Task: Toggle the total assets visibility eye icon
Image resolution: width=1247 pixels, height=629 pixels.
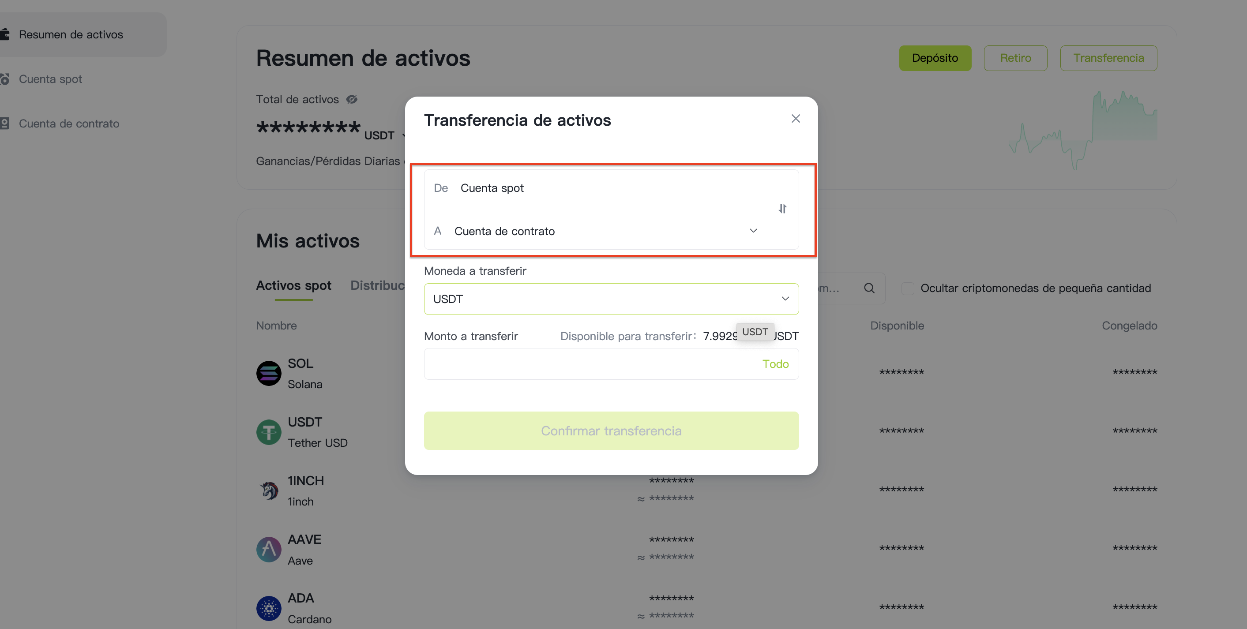Action: tap(352, 100)
